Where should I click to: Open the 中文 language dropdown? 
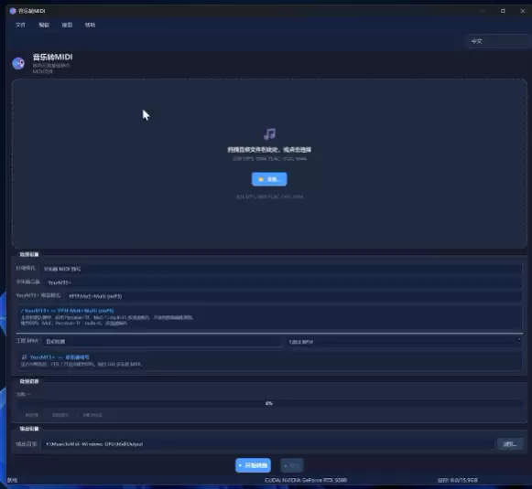(498, 41)
